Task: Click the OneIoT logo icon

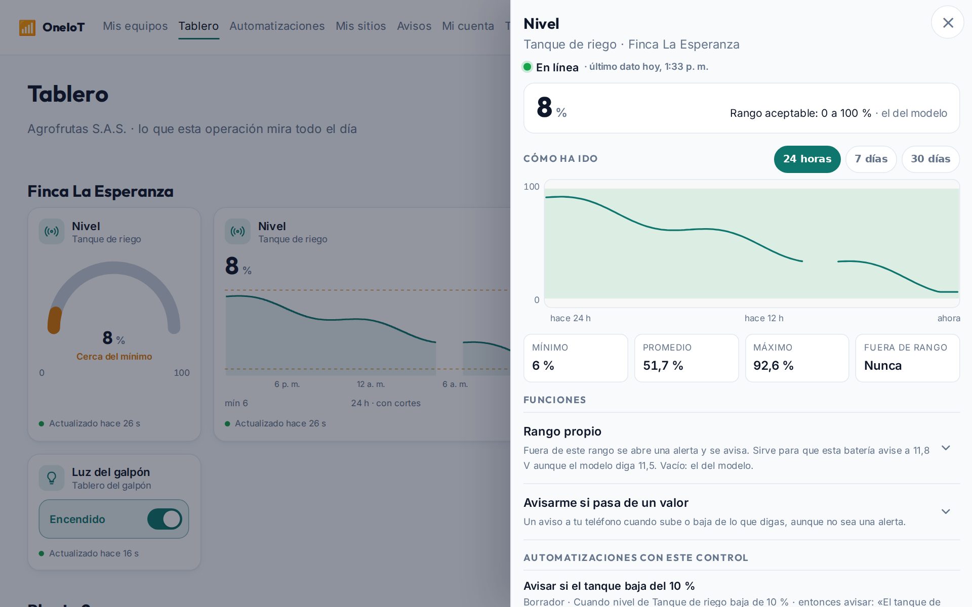Action: click(27, 27)
